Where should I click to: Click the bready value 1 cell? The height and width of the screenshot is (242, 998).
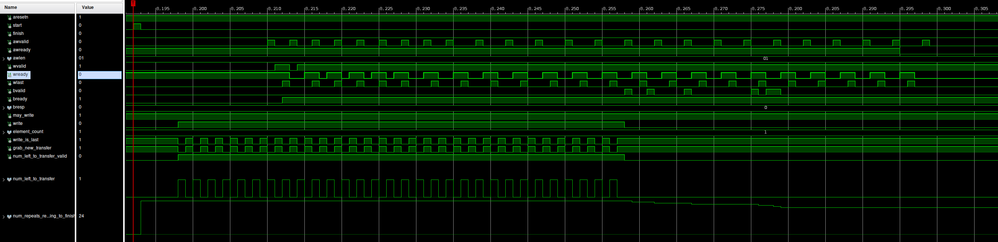[x=80, y=99]
